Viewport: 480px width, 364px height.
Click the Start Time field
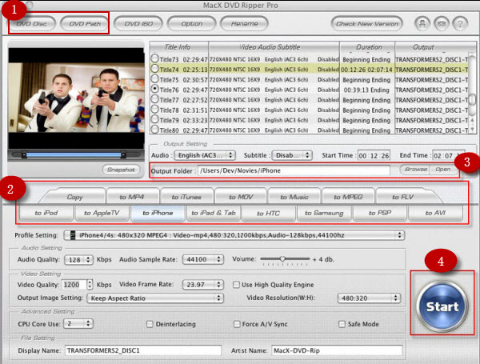coord(374,155)
